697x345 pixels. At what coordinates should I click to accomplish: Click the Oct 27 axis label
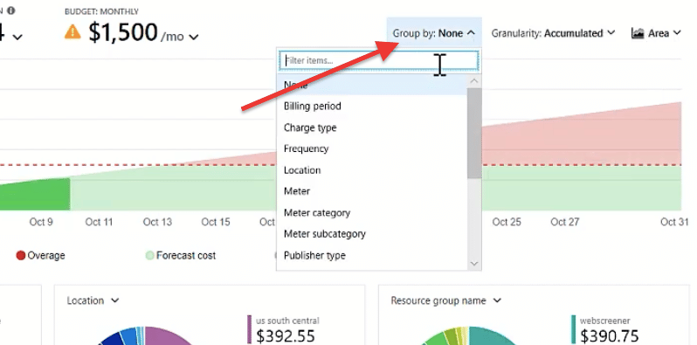tap(565, 222)
